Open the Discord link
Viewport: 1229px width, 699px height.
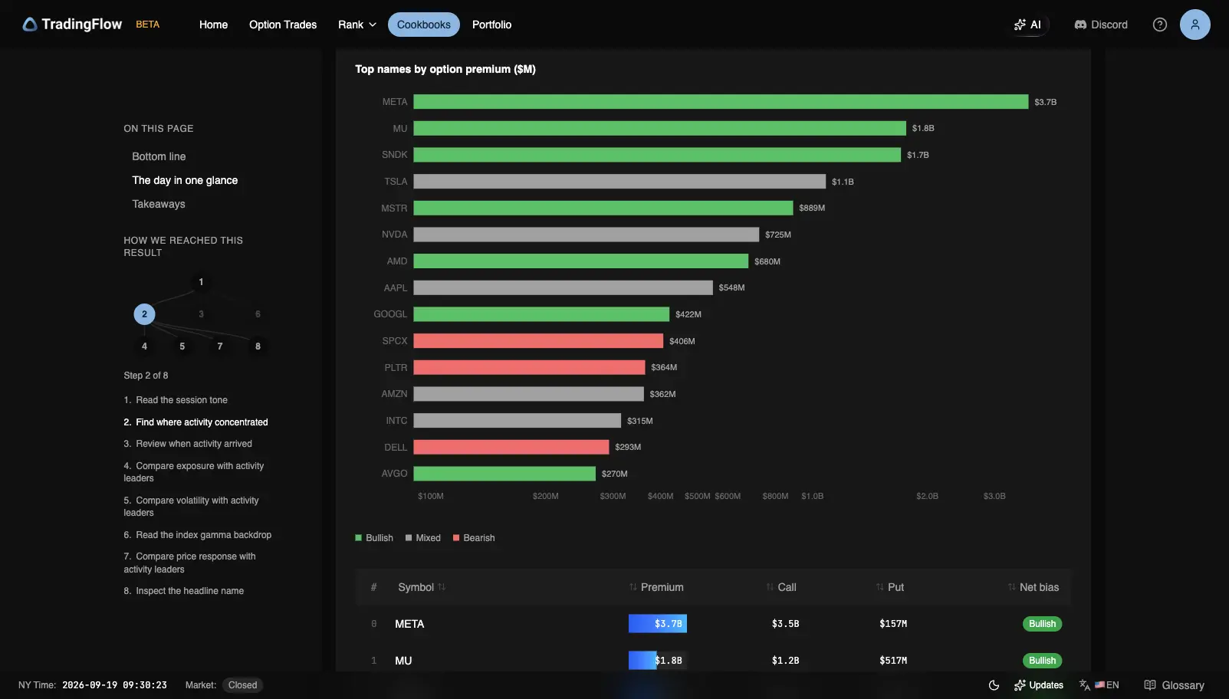pyautogui.click(x=1101, y=25)
